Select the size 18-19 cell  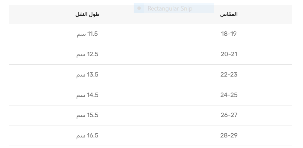coord(229,34)
